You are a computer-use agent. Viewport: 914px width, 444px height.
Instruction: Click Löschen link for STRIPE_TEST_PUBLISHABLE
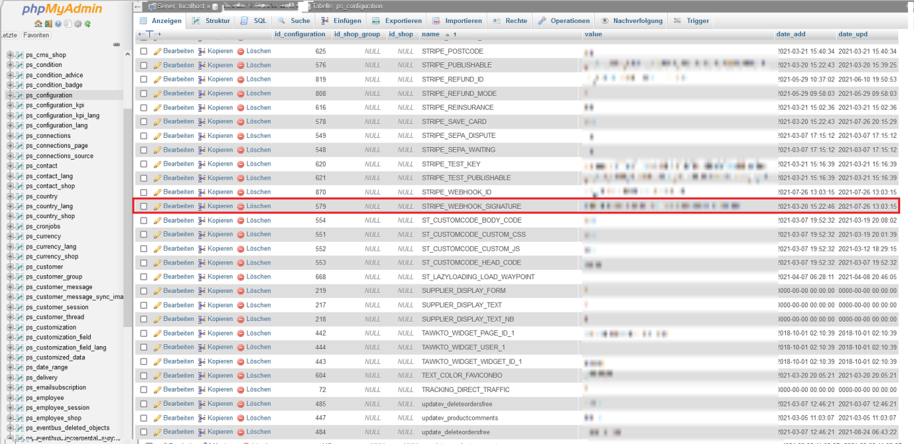pos(258,178)
